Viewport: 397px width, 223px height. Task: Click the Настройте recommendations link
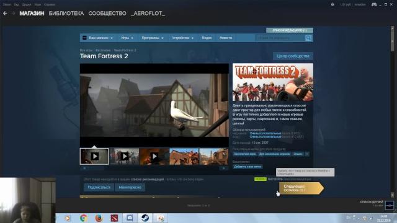point(275,179)
